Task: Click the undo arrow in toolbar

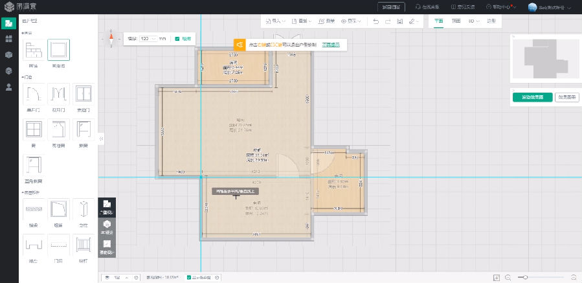Action: [377, 21]
